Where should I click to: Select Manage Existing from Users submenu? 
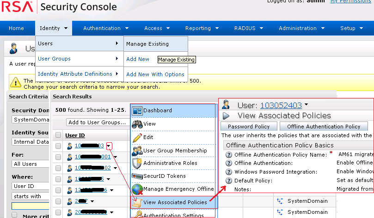(147, 44)
